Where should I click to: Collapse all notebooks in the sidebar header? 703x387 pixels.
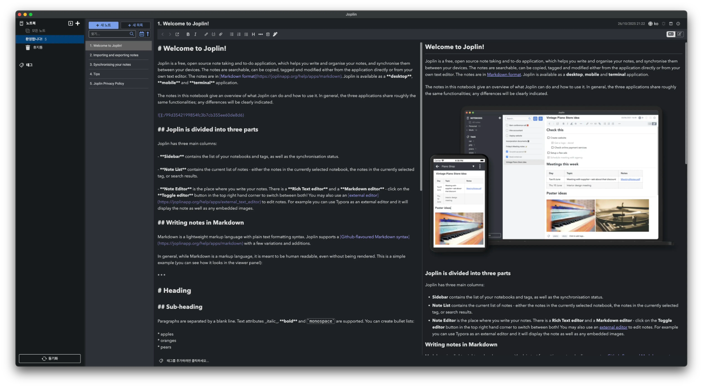coord(71,23)
